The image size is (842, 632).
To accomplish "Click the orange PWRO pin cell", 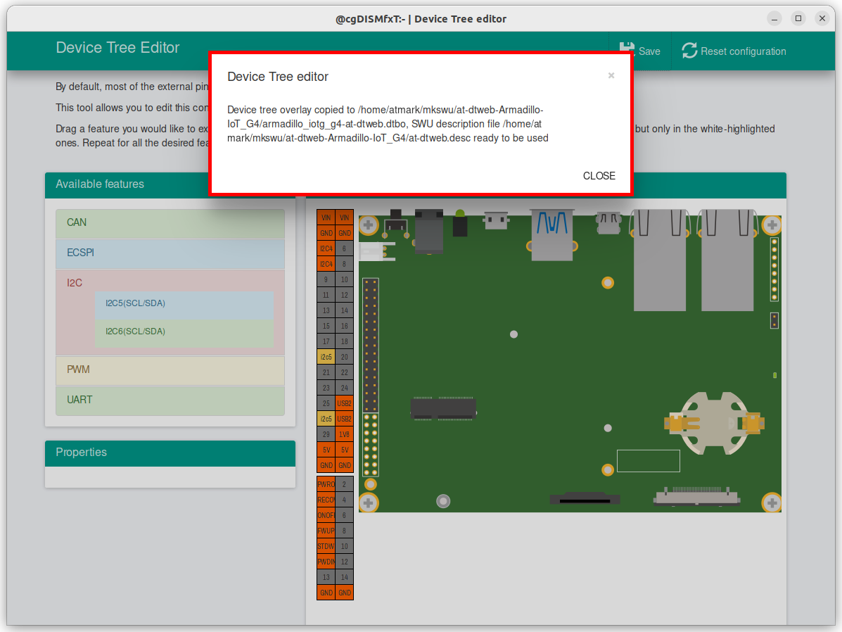I will (326, 484).
